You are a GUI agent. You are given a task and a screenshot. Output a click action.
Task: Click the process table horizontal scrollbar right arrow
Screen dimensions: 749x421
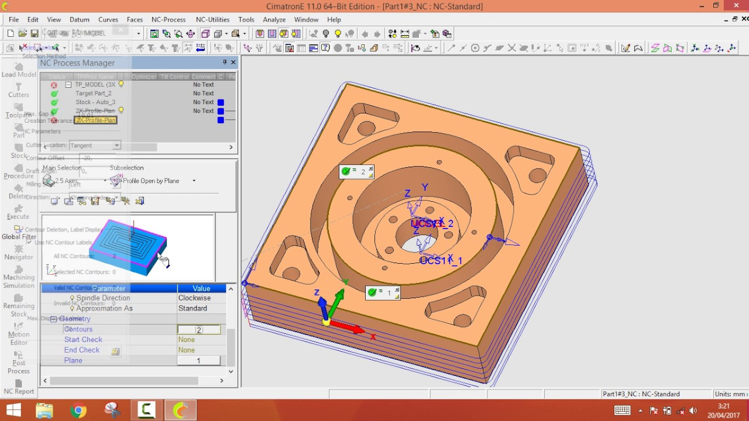pyautogui.click(x=231, y=147)
